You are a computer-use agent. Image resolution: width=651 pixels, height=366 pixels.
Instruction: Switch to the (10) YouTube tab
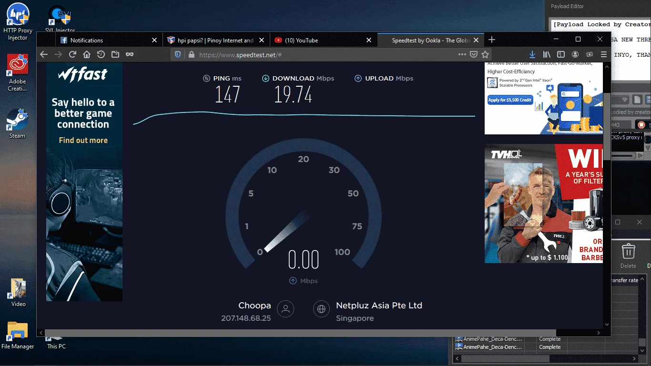point(324,41)
